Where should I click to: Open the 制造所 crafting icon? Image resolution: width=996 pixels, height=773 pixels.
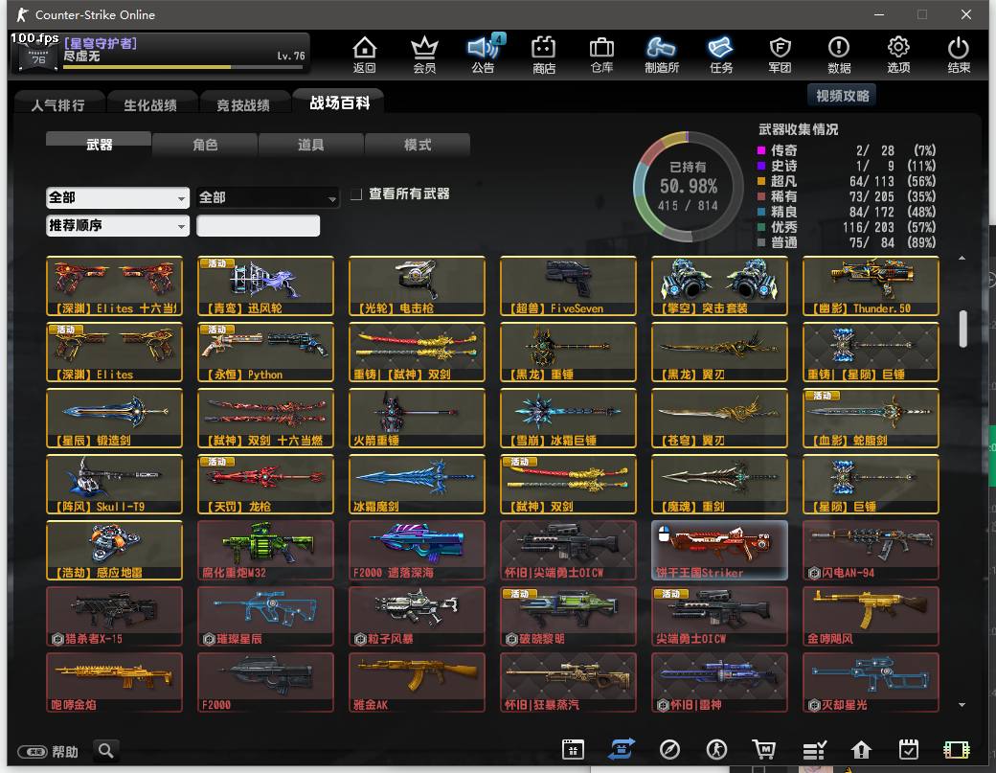click(661, 54)
